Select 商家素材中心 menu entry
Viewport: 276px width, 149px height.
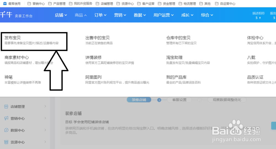point(17,57)
